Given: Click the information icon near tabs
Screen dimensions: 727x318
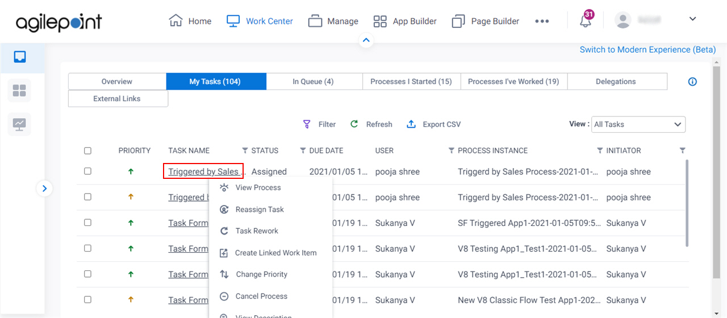Looking at the screenshot, I should [692, 82].
